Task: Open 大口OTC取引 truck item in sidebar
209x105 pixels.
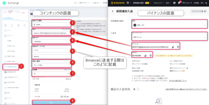Action: tap(10, 82)
